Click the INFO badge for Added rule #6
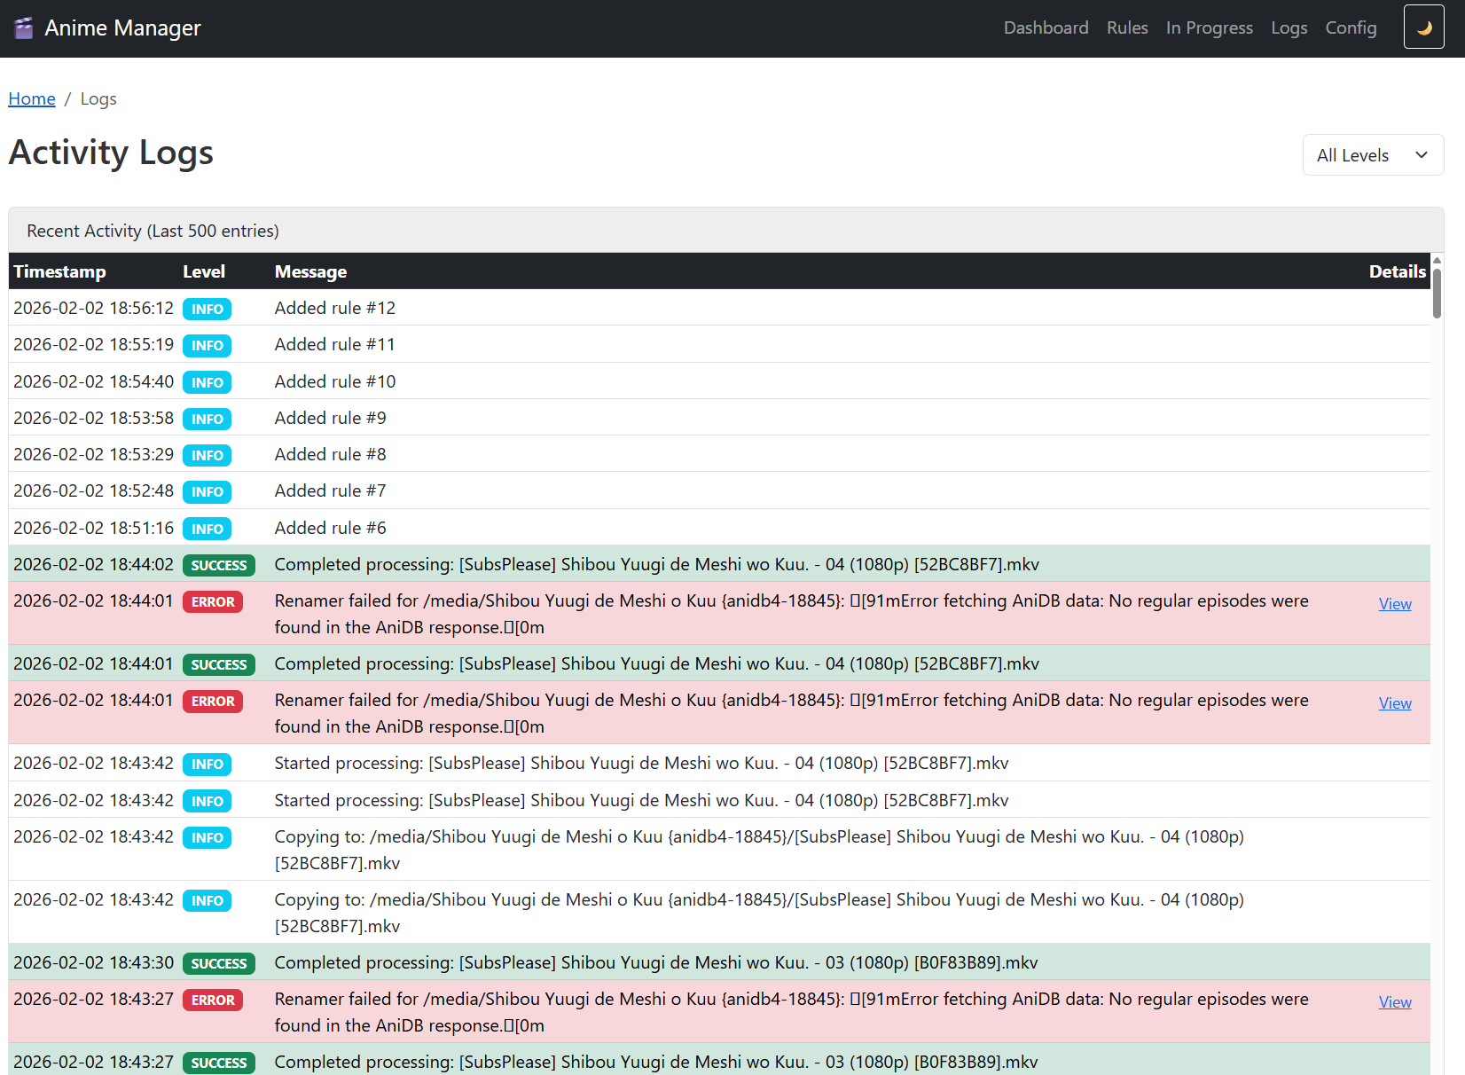 207,529
